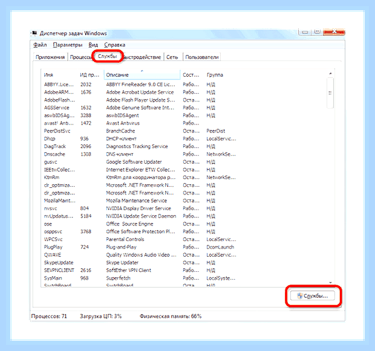Sort by the Сост... column header
The width and height of the screenshot is (375, 351).
192,75
